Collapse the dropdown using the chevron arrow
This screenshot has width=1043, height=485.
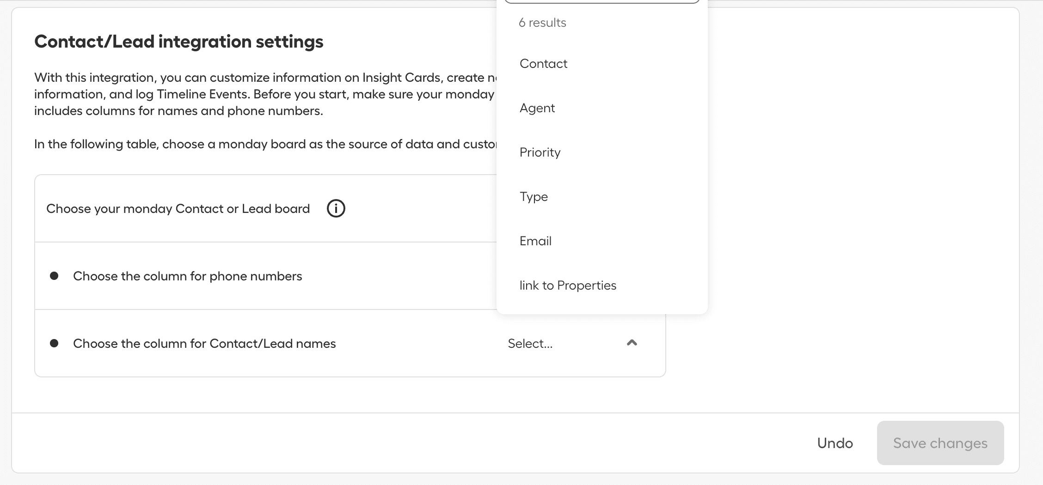click(632, 343)
